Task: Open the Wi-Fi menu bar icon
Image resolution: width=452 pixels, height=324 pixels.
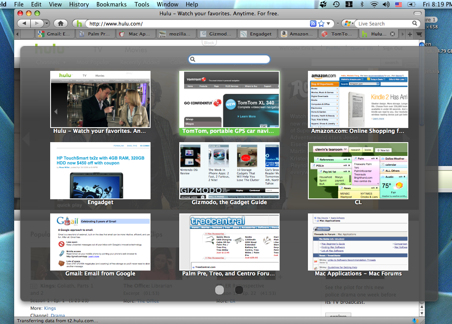Action: point(374,4)
